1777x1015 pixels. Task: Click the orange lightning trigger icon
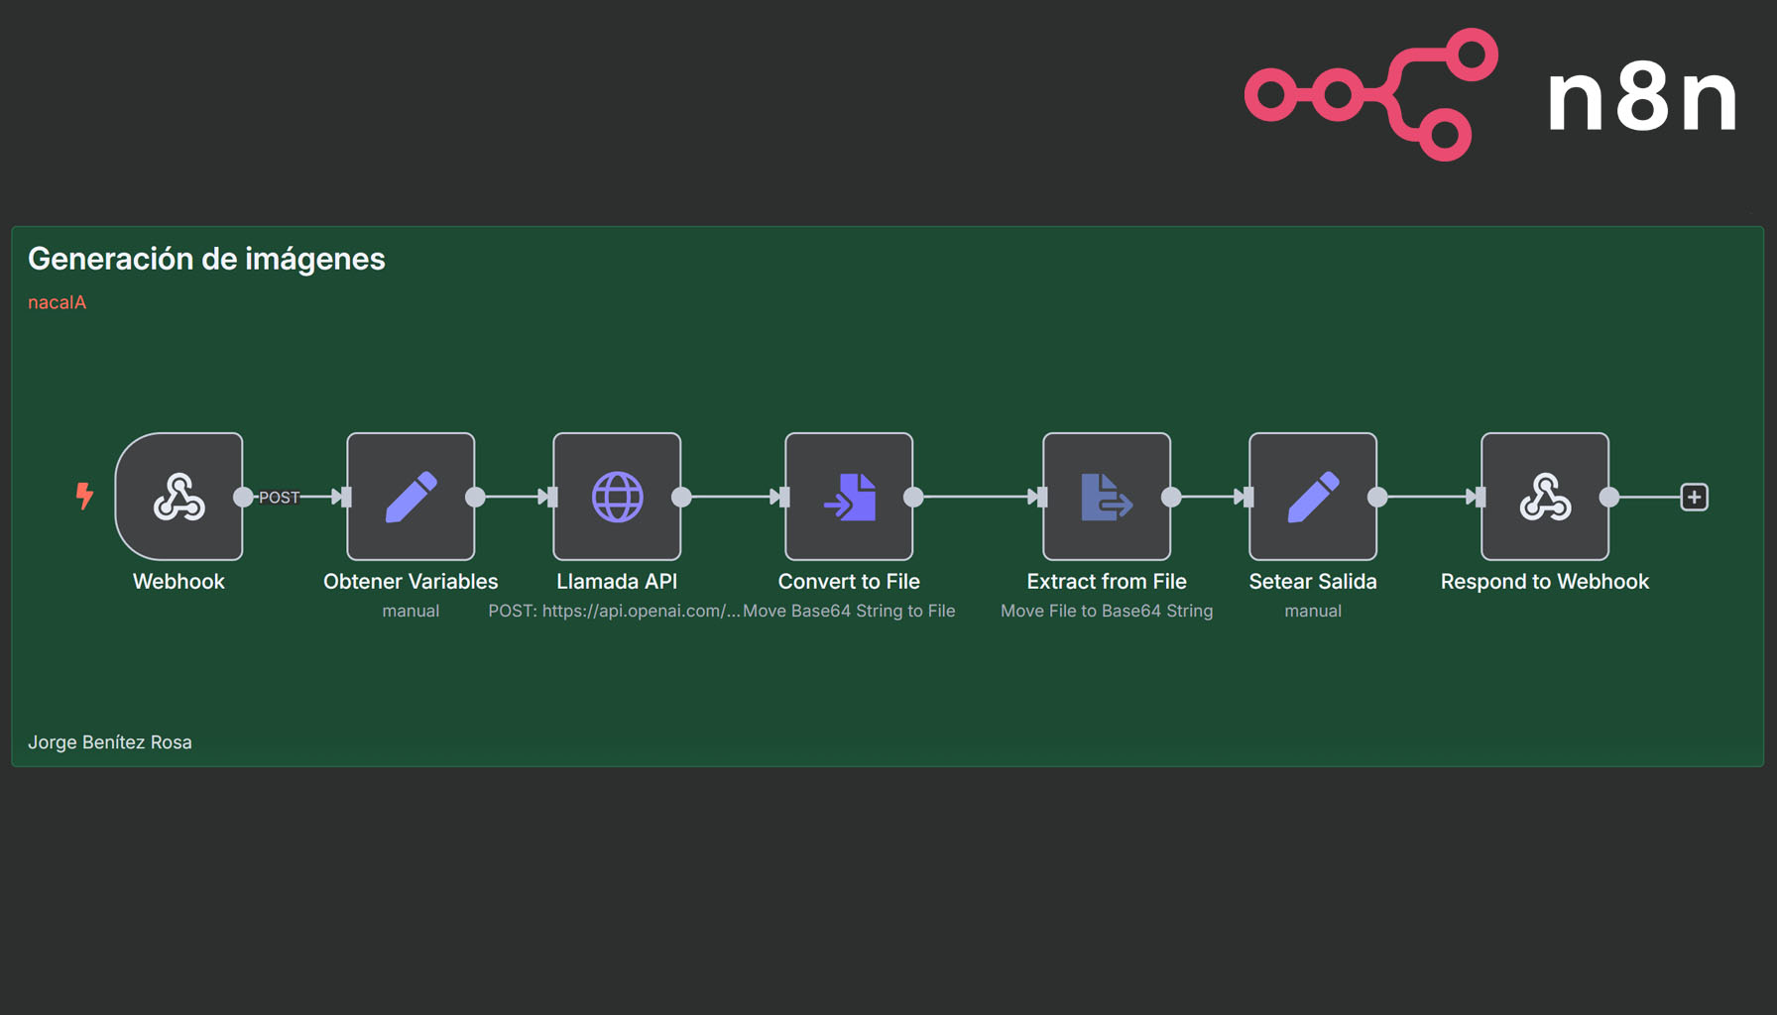coord(85,496)
